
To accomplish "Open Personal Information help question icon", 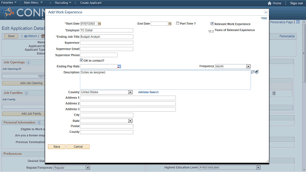I will tap(39, 122).
